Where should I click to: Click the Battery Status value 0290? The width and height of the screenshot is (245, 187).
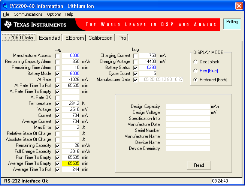[x=148, y=67]
